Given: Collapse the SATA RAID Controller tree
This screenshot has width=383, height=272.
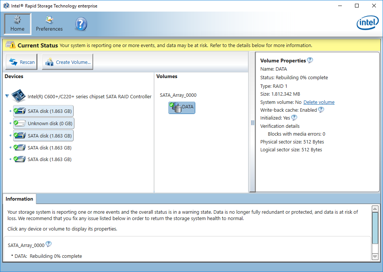Looking at the screenshot, I should tap(7, 96).
